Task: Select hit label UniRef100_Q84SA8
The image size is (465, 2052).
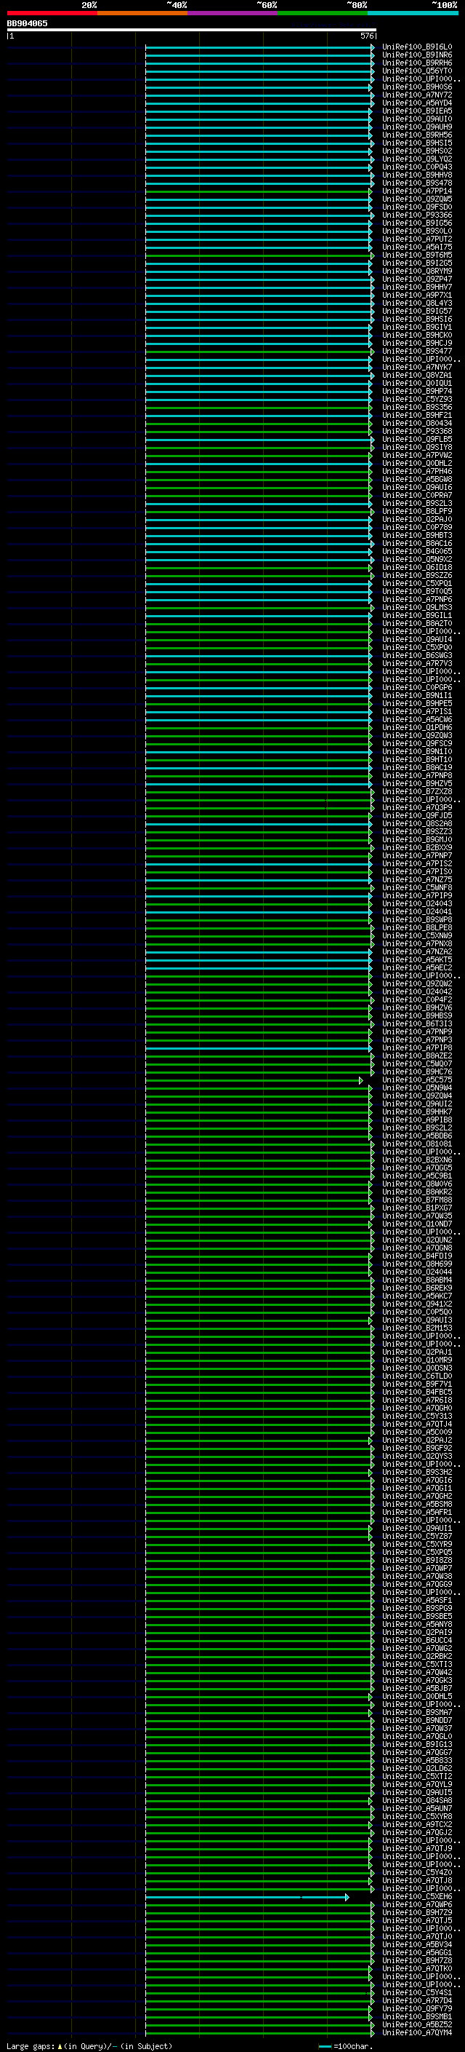Action: coord(416,1800)
